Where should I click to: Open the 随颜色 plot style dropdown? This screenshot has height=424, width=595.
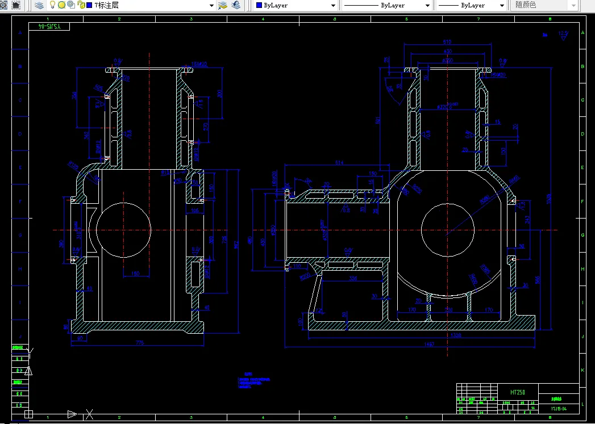[573, 5]
